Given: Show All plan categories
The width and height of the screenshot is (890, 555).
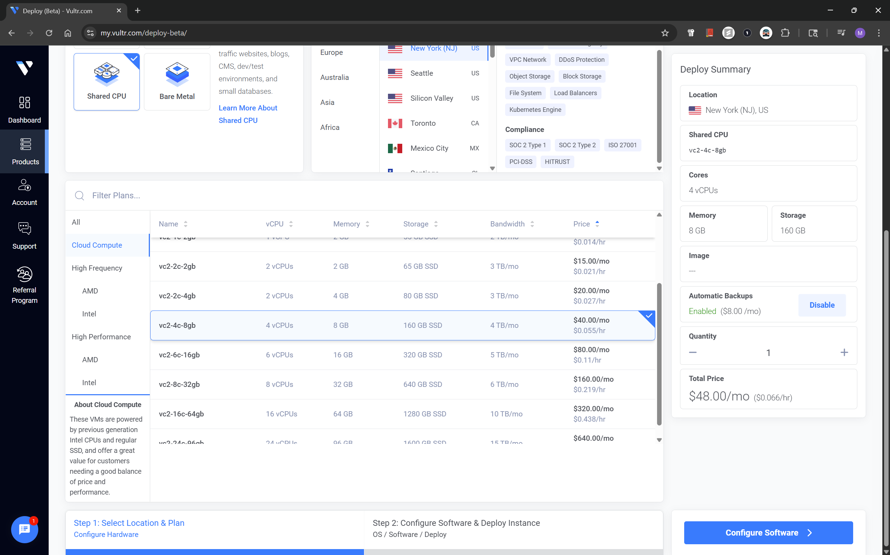Looking at the screenshot, I should (x=108, y=222).
